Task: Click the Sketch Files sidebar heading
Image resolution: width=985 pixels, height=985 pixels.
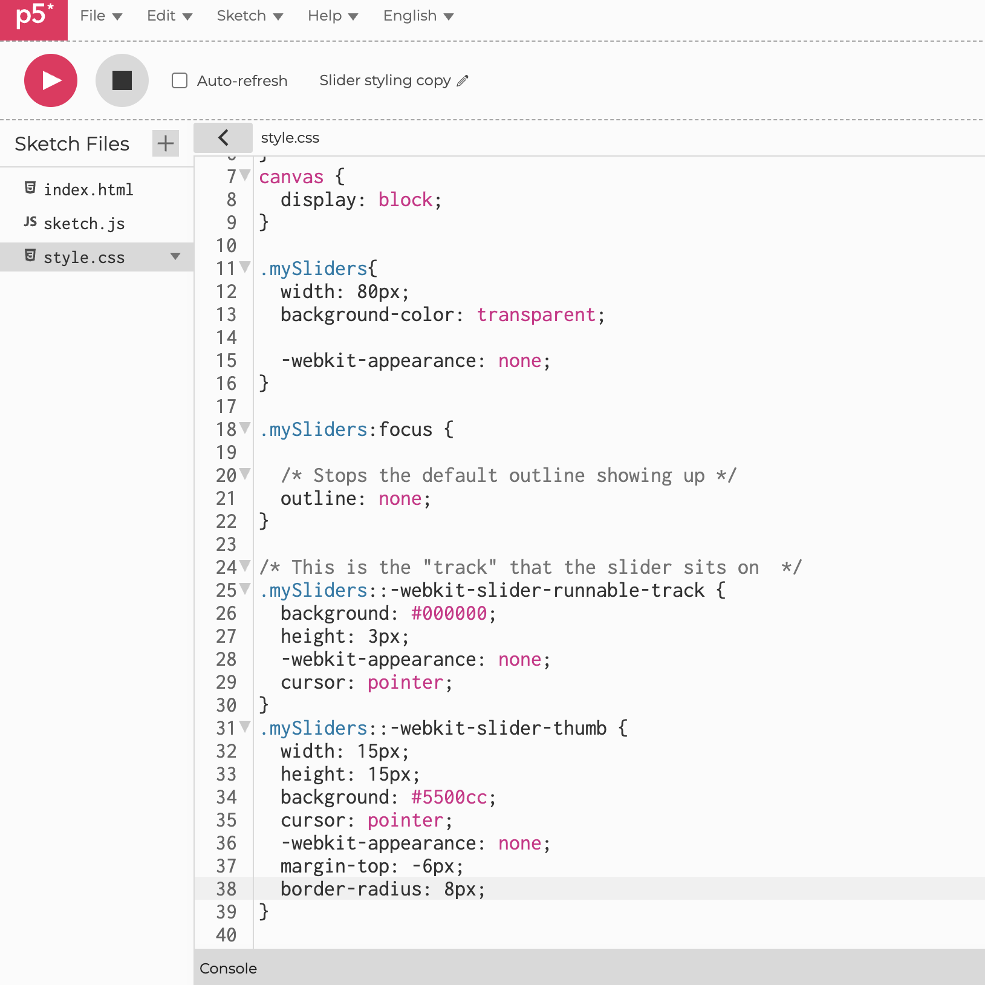Action: point(72,144)
